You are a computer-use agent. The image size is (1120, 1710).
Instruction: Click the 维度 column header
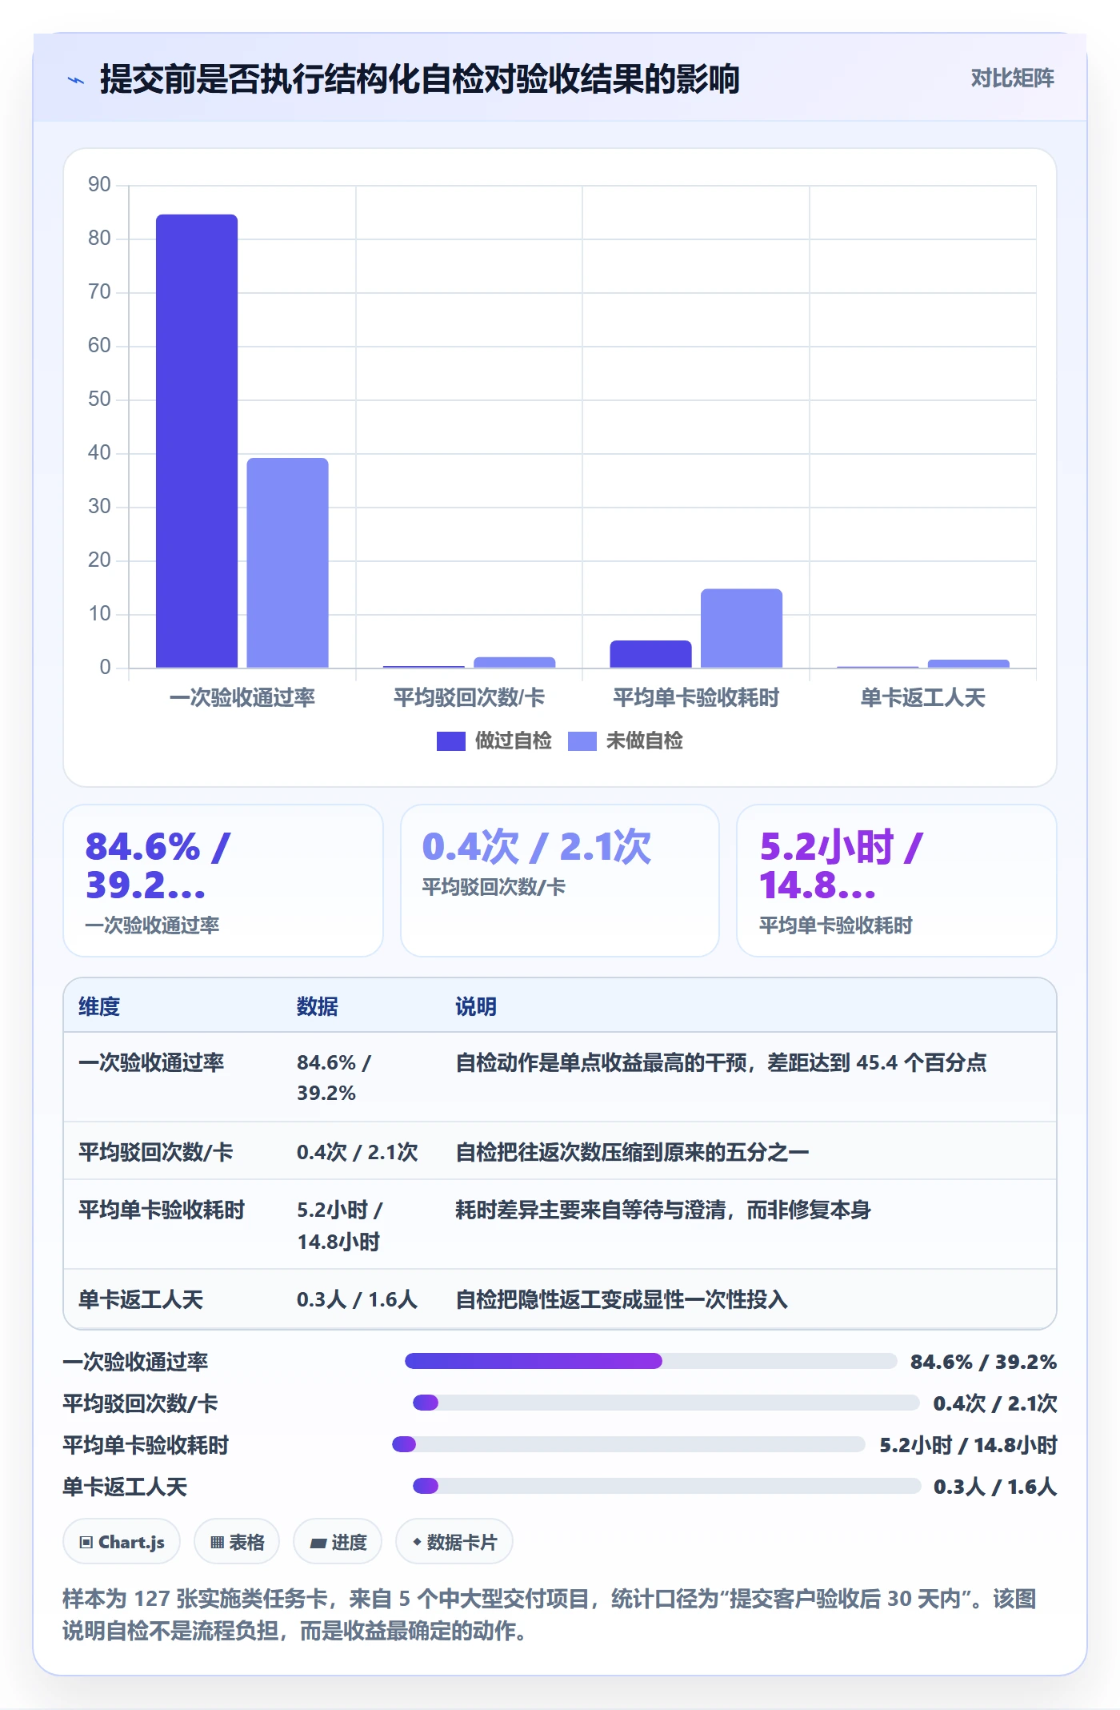pos(99,1006)
